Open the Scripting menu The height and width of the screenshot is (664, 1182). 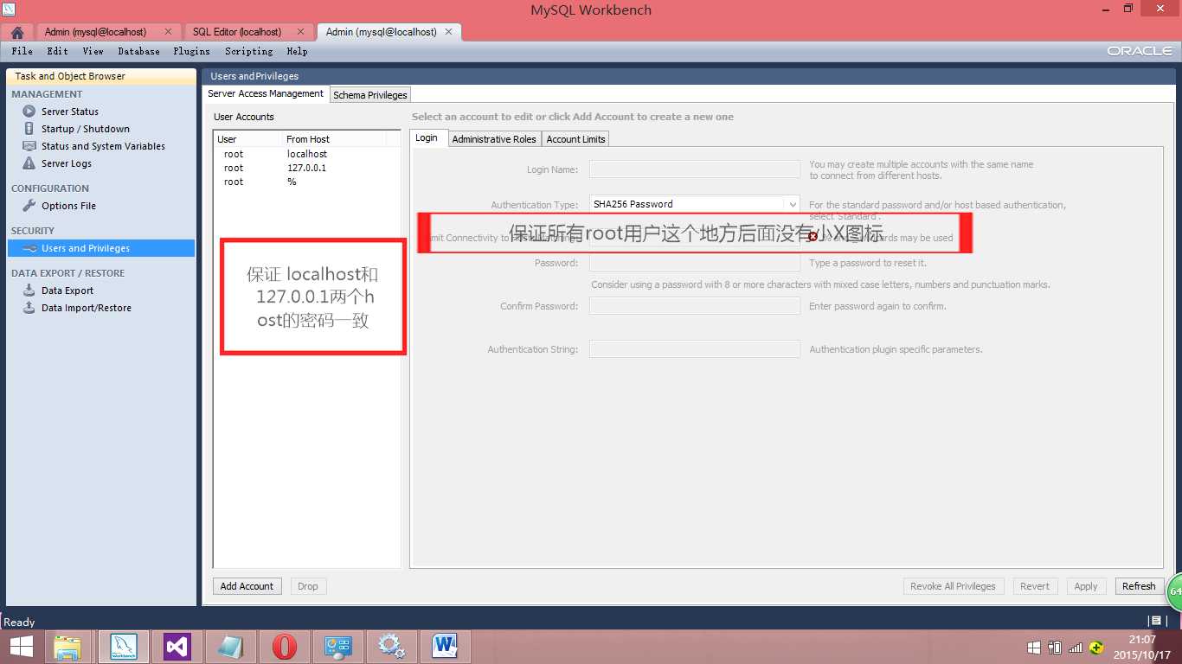248,52
